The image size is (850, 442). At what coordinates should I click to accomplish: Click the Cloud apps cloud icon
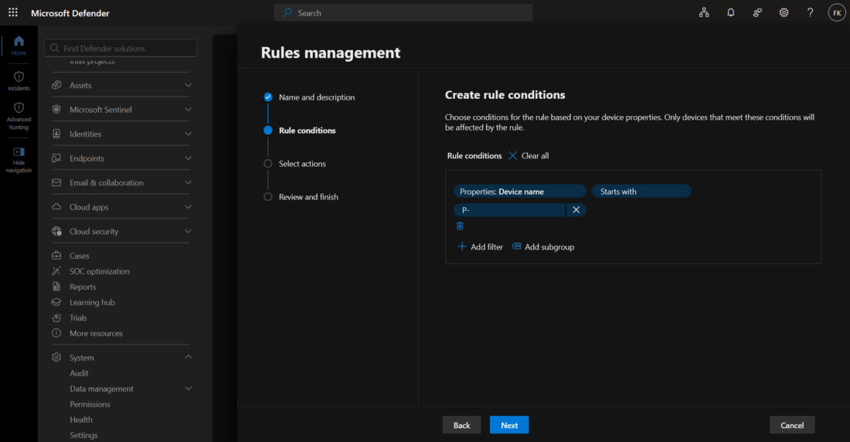pos(56,206)
